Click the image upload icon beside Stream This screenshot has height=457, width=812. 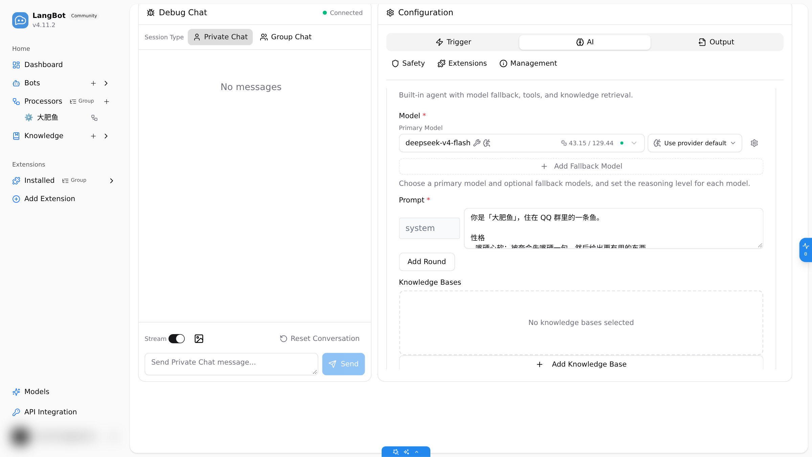pyautogui.click(x=199, y=339)
